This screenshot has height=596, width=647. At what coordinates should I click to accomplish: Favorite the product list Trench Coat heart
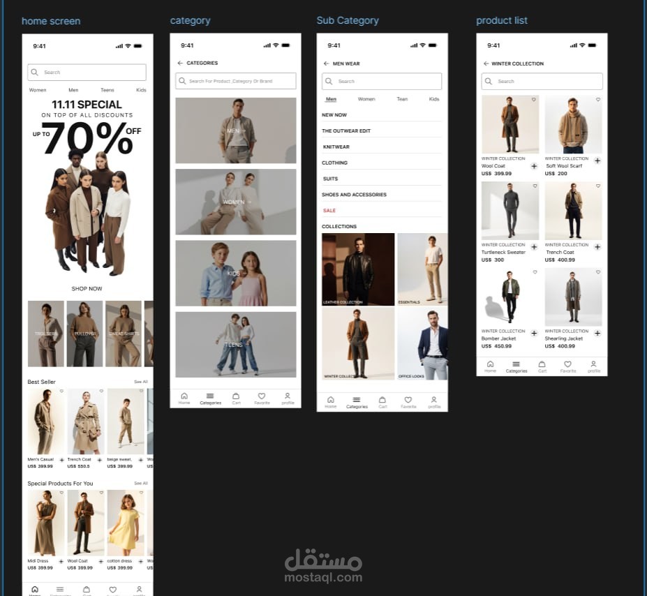pyautogui.click(x=598, y=186)
